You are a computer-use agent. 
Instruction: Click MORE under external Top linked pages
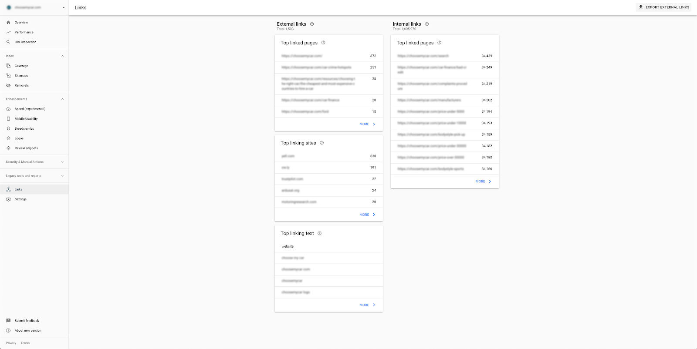click(x=367, y=124)
